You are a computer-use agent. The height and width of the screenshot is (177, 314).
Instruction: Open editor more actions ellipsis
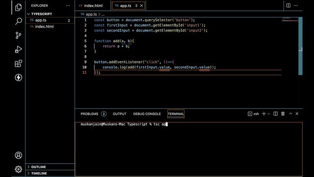pyautogui.click(x=296, y=5)
